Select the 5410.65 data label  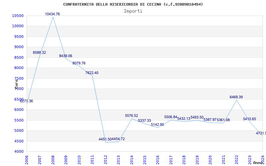[x=250, y=119]
